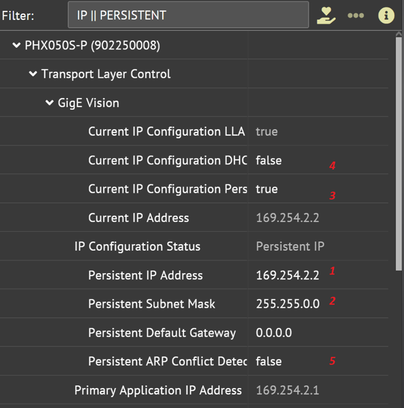Click the yellow info icon

[x=386, y=16]
